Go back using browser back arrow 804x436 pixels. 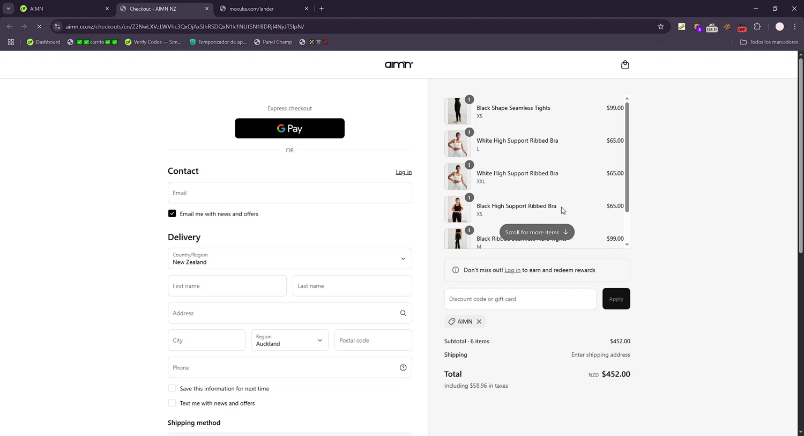(9, 26)
